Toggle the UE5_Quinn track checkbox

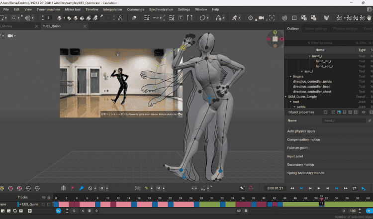[43, 204]
